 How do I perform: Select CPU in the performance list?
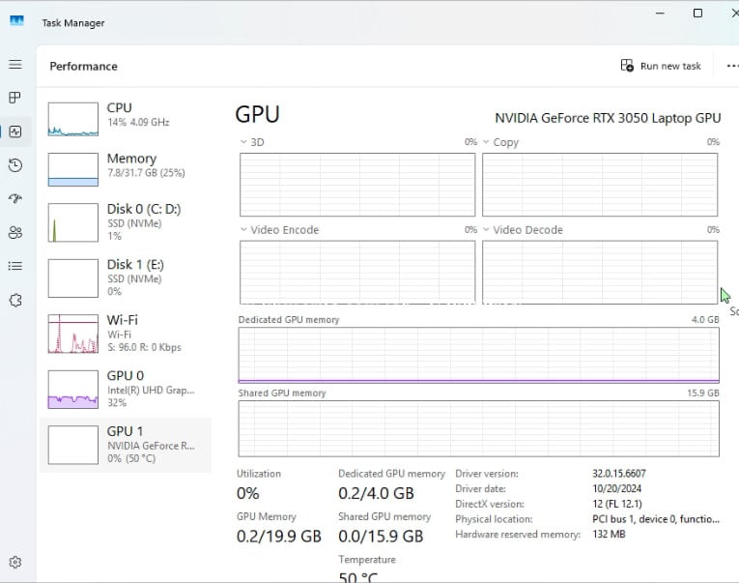pyautogui.click(x=126, y=115)
